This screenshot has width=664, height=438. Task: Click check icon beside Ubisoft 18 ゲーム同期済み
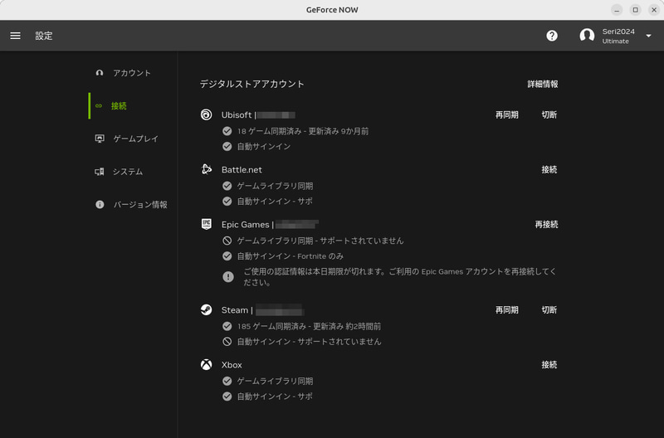pos(227,131)
